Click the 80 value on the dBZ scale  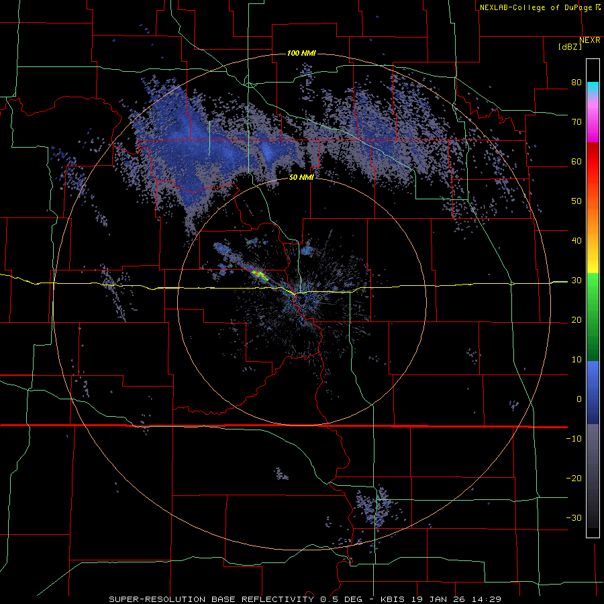tap(576, 82)
